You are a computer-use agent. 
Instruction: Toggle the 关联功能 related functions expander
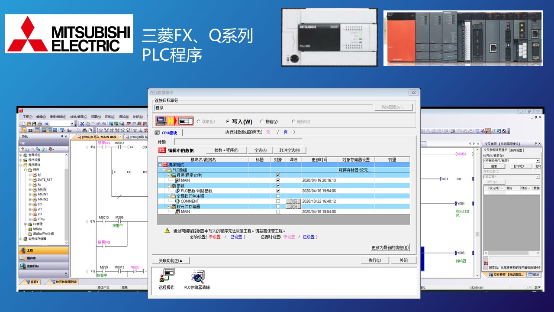[x=171, y=260]
